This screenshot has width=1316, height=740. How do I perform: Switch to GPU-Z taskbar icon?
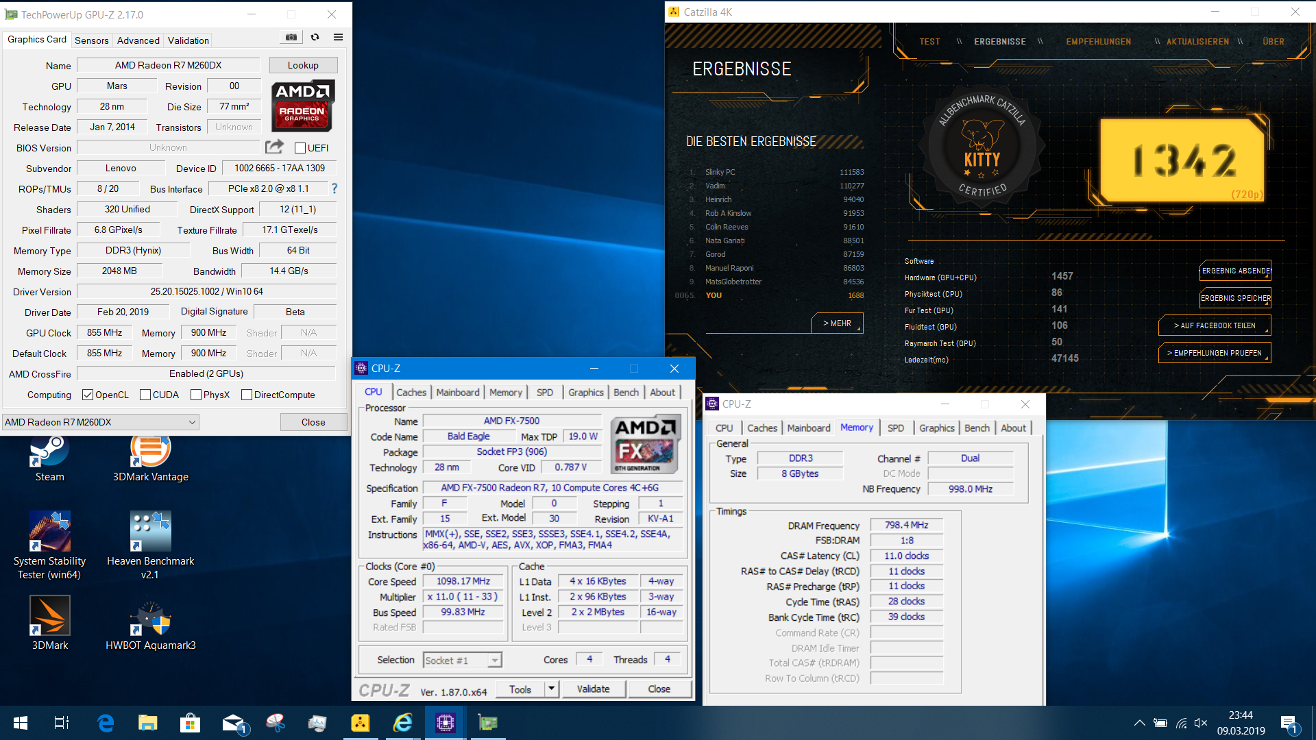(487, 723)
